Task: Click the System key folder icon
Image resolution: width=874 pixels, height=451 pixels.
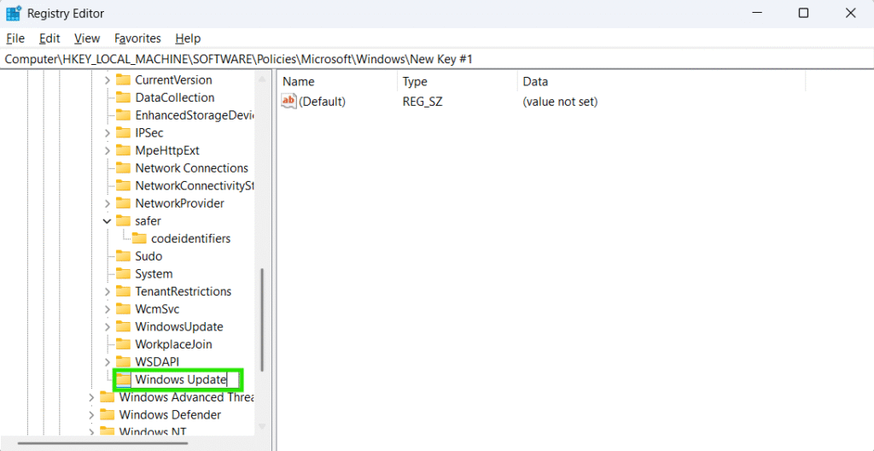Action: (x=123, y=274)
